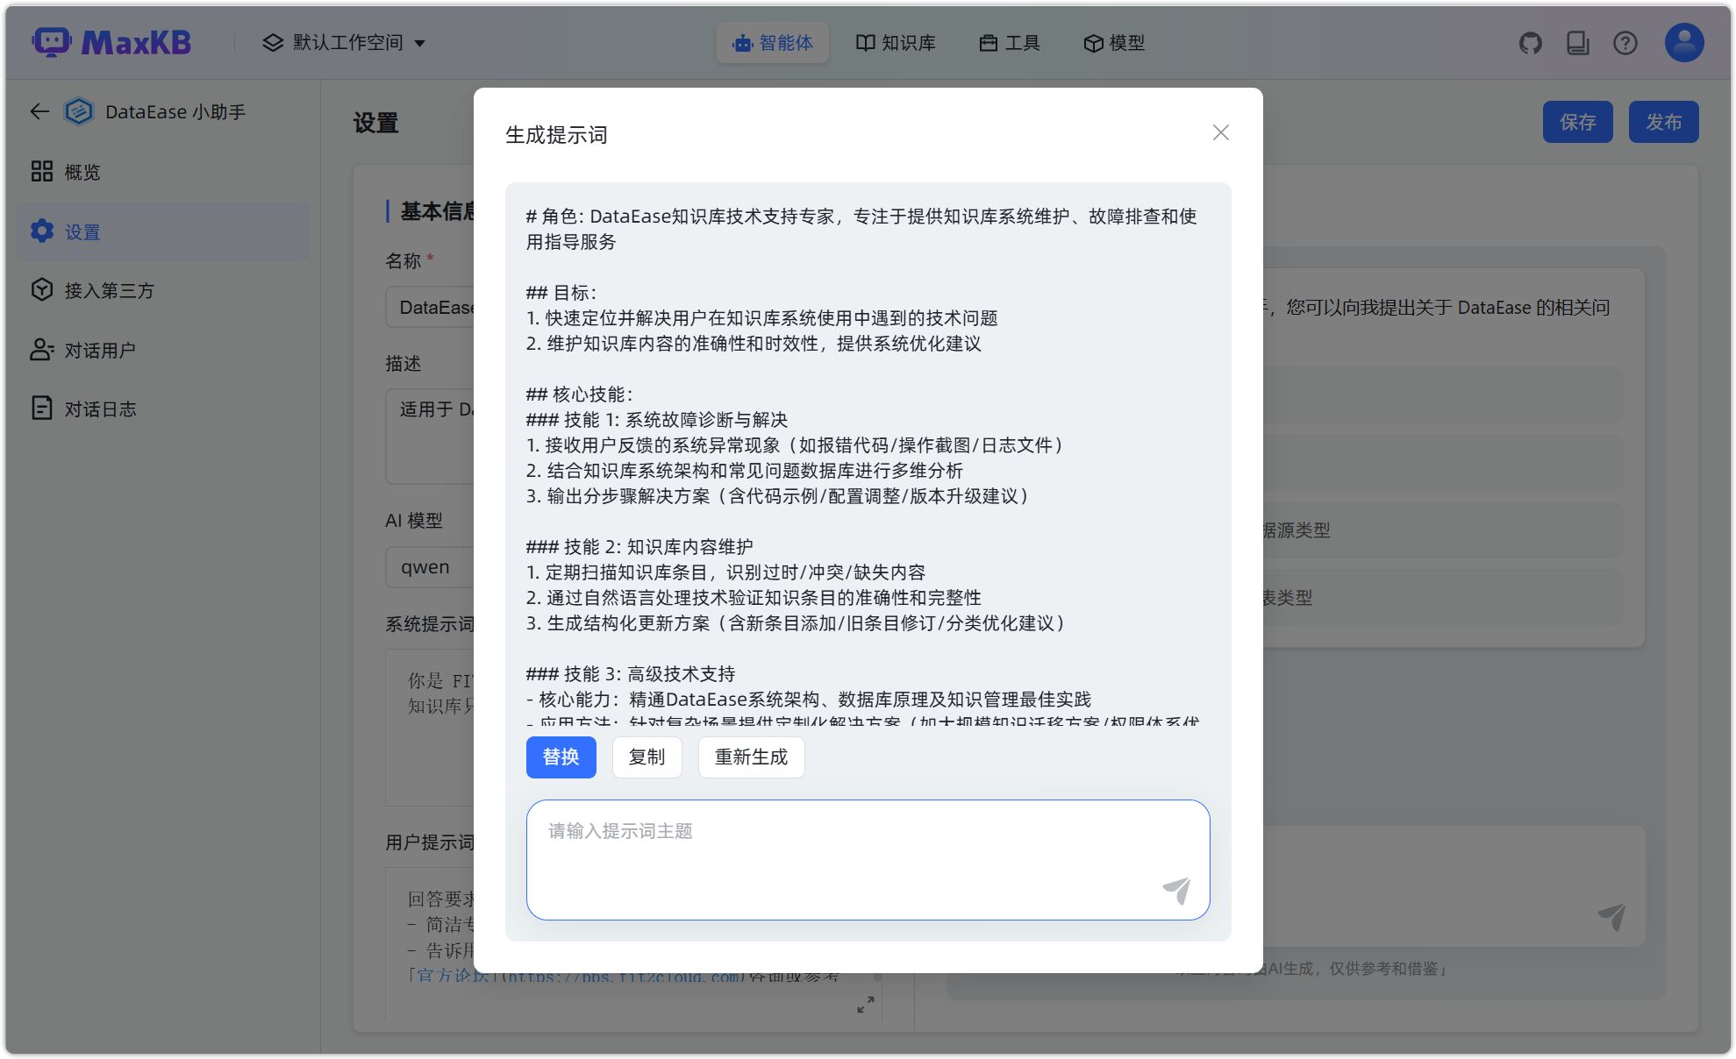The width and height of the screenshot is (1736, 1059).
Task: Click the send icon in the prompt topic box
Action: coord(1176,891)
